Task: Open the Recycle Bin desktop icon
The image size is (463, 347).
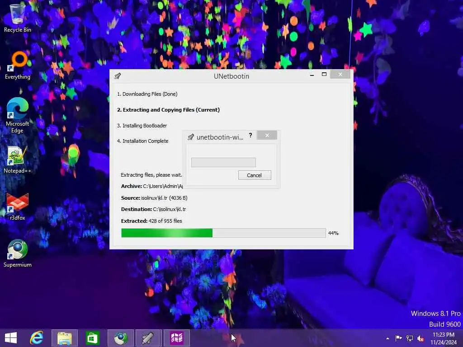Action: (x=17, y=18)
